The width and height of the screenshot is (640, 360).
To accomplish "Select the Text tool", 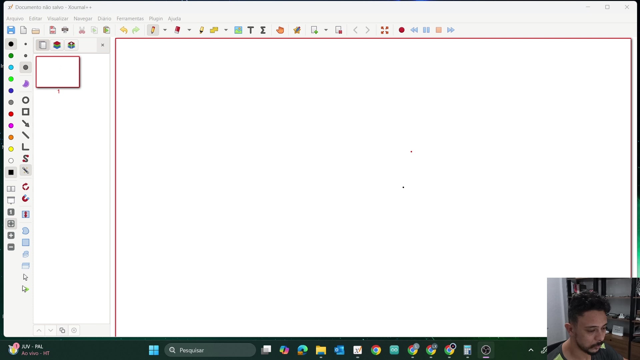I will point(251,30).
